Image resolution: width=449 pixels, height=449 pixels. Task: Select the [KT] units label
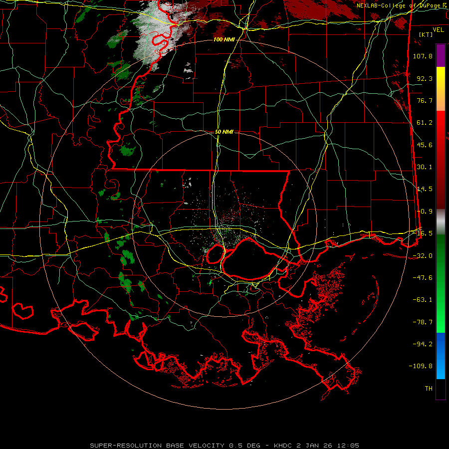point(426,34)
